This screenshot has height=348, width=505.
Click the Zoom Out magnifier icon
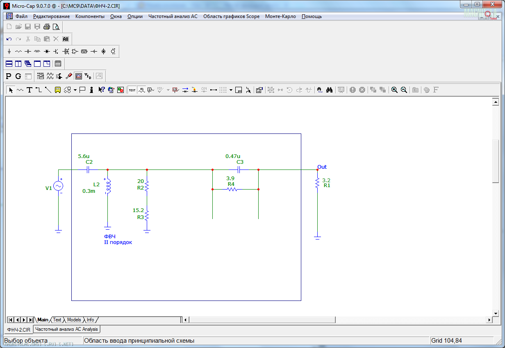[x=404, y=90]
